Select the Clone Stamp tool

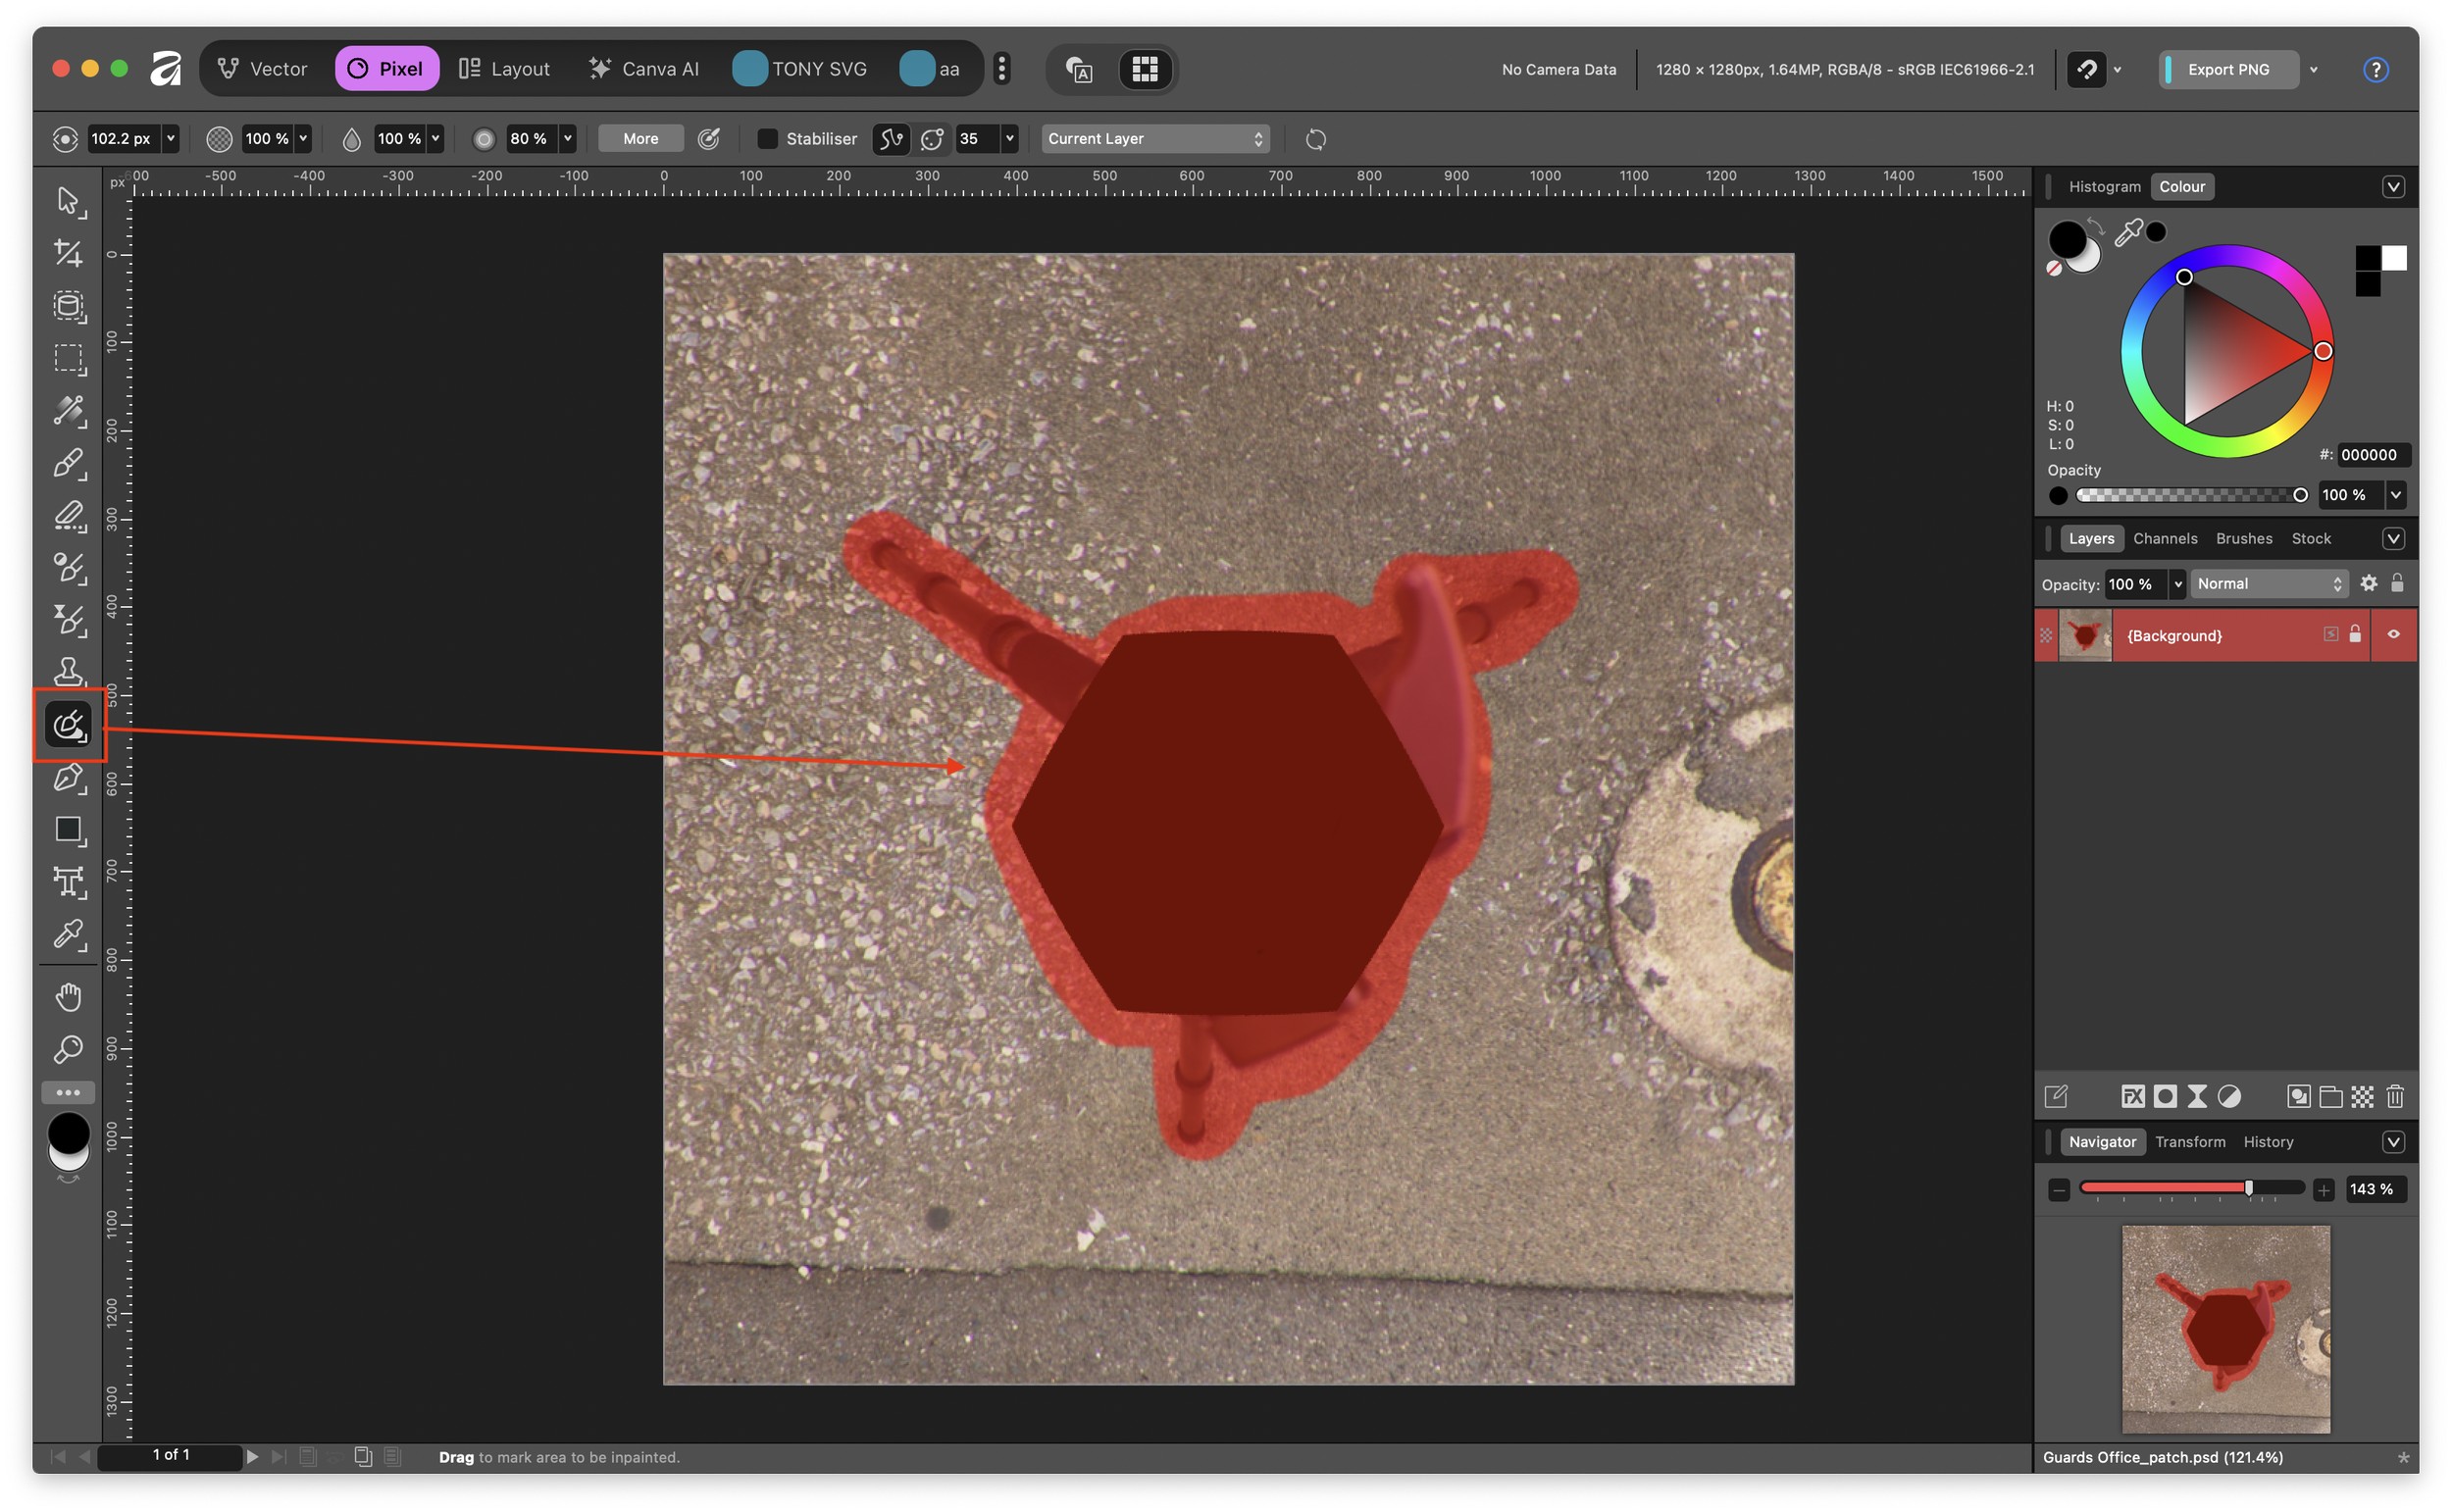68,671
